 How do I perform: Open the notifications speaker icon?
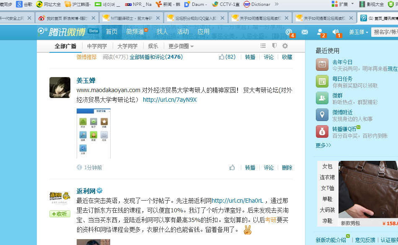[x=336, y=32]
